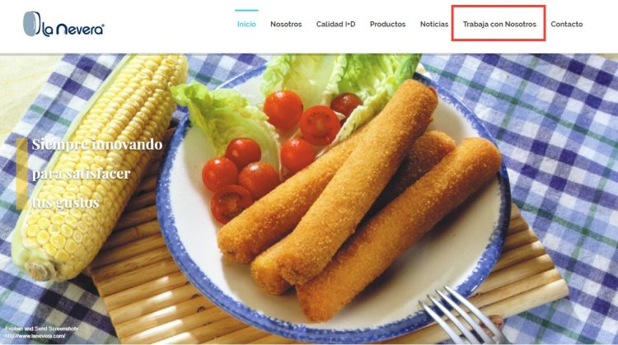Go to the Inicio tab
The image size is (618, 345).
click(x=246, y=24)
